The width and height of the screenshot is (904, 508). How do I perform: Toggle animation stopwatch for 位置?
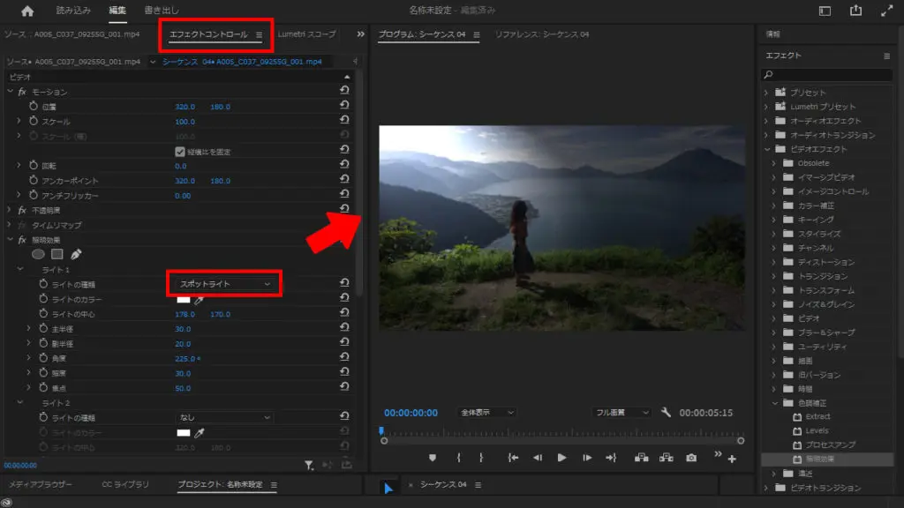pyautogui.click(x=34, y=107)
